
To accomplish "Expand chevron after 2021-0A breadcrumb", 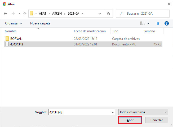I will click(82, 14).
